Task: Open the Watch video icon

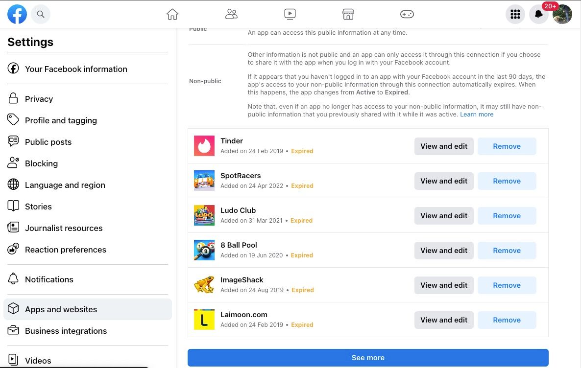Action: (290, 14)
